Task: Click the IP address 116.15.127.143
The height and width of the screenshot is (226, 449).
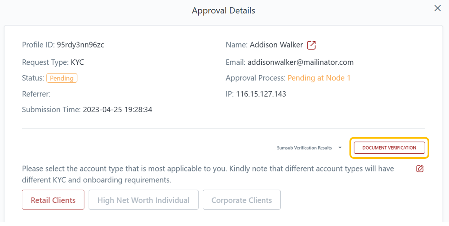Action: pyautogui.click(x=261, y=94)
